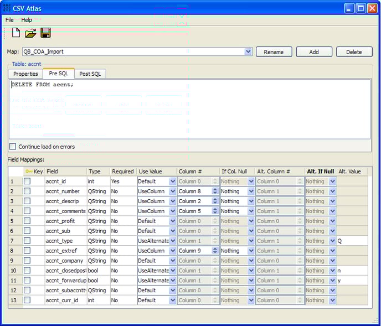Click Alt. Value cell containing y
The width and height of the screenshot is (381, 326).
pyautogui.click(x=352, y=280)
